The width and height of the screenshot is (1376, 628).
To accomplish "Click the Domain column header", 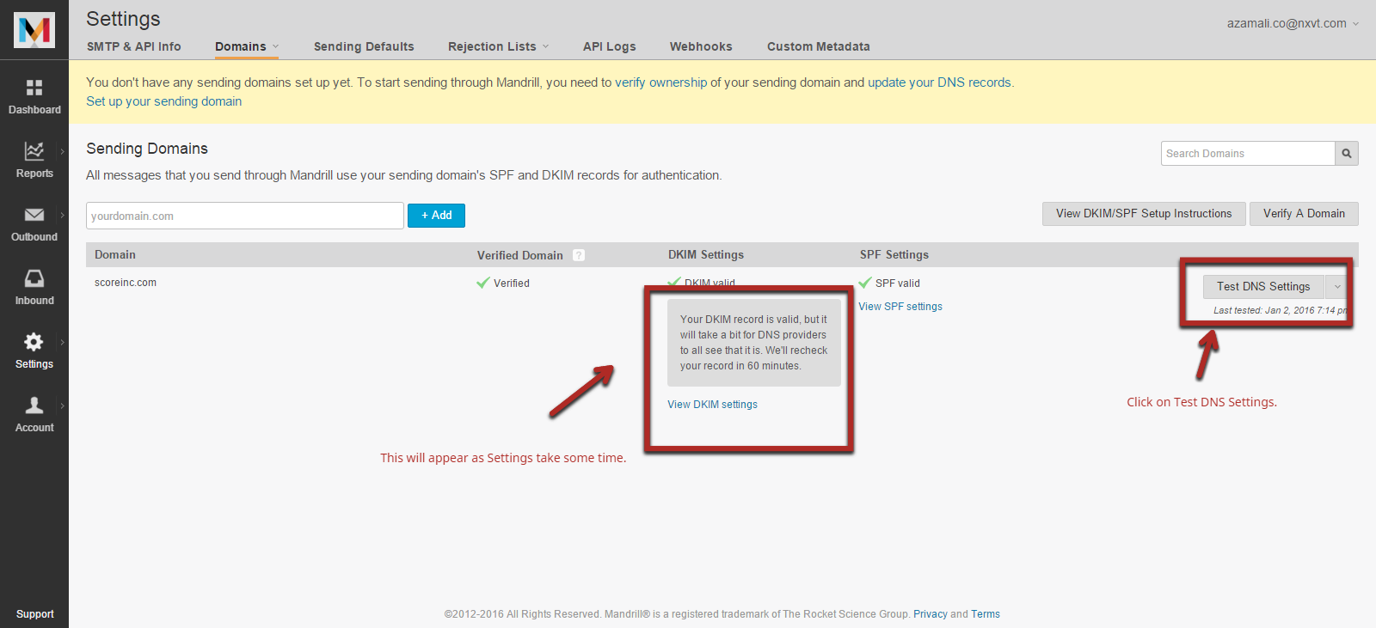I will [115, 255].
